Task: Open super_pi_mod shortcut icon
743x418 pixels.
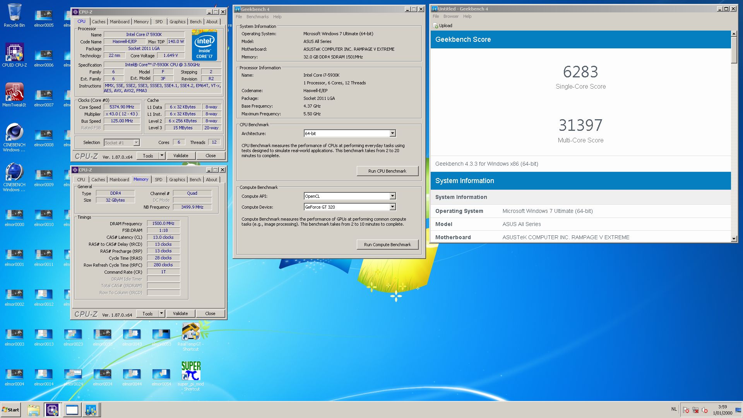Action: [191, 376]
